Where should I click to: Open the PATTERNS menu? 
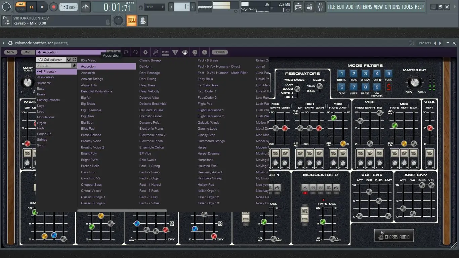364,7
